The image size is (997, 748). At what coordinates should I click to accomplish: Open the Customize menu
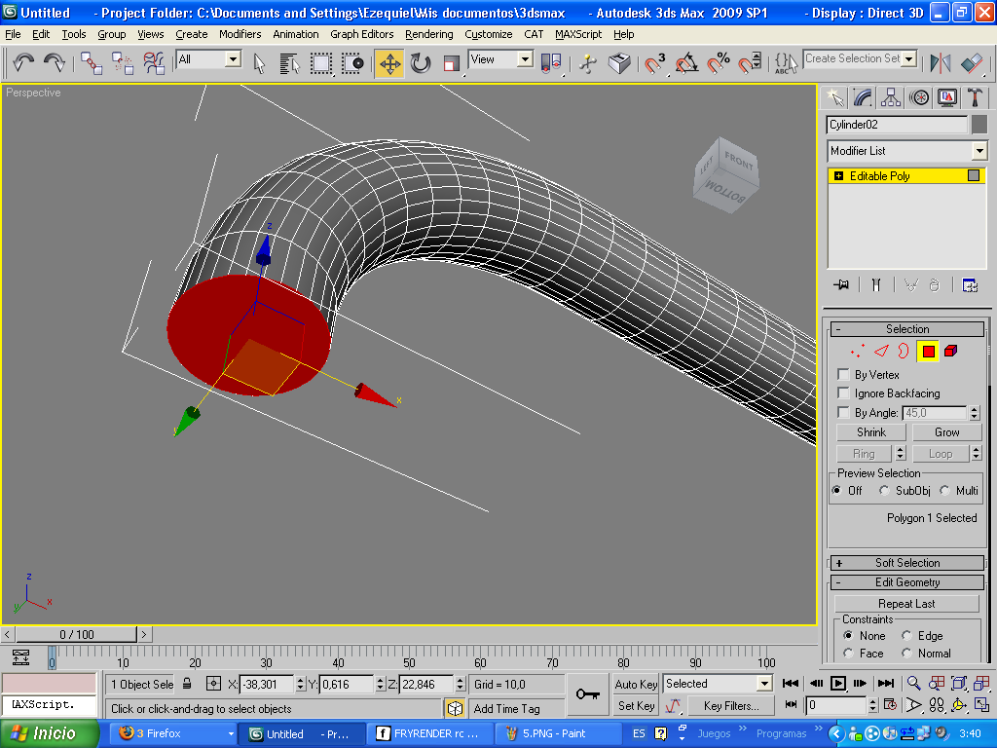point(489,34)
